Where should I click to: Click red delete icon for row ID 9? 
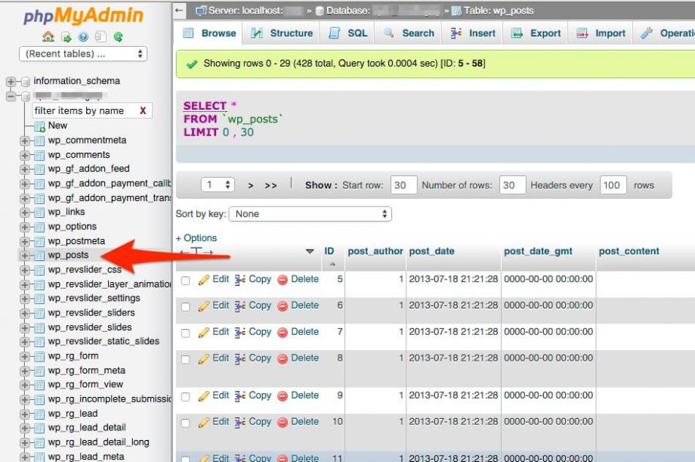pyautogui.click(x=283, y=396)
